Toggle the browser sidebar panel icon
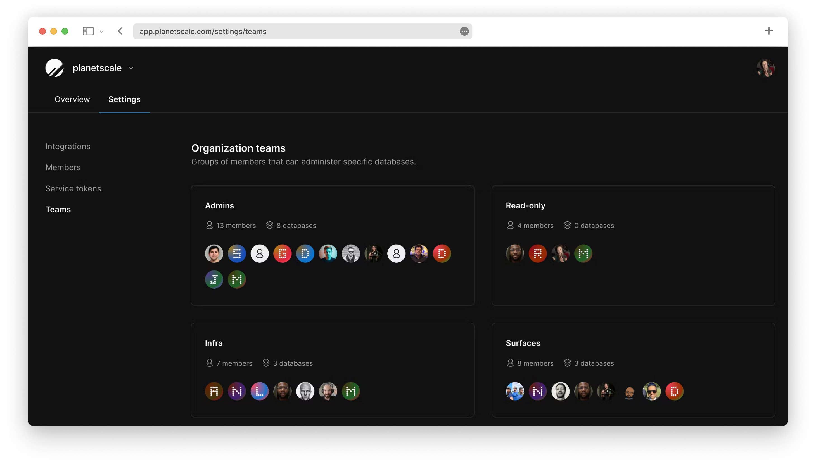This screenshot has width=816, height=465. coord(88,31)
